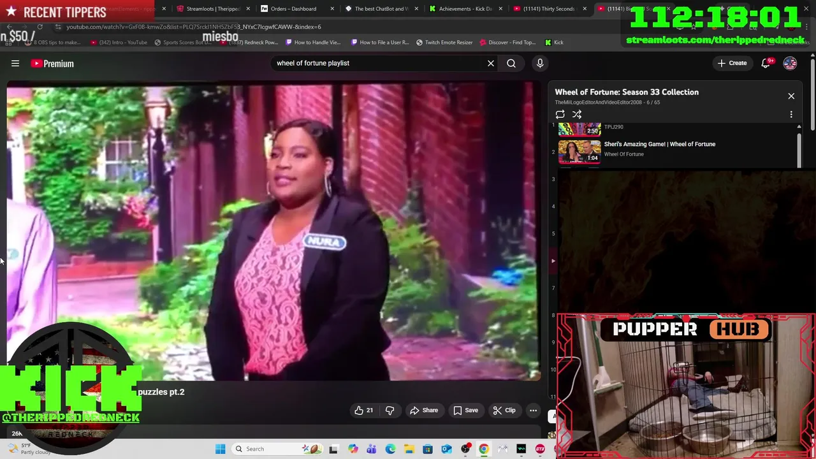
Task: Open the account avatar menu
Action: coord(790,63)
